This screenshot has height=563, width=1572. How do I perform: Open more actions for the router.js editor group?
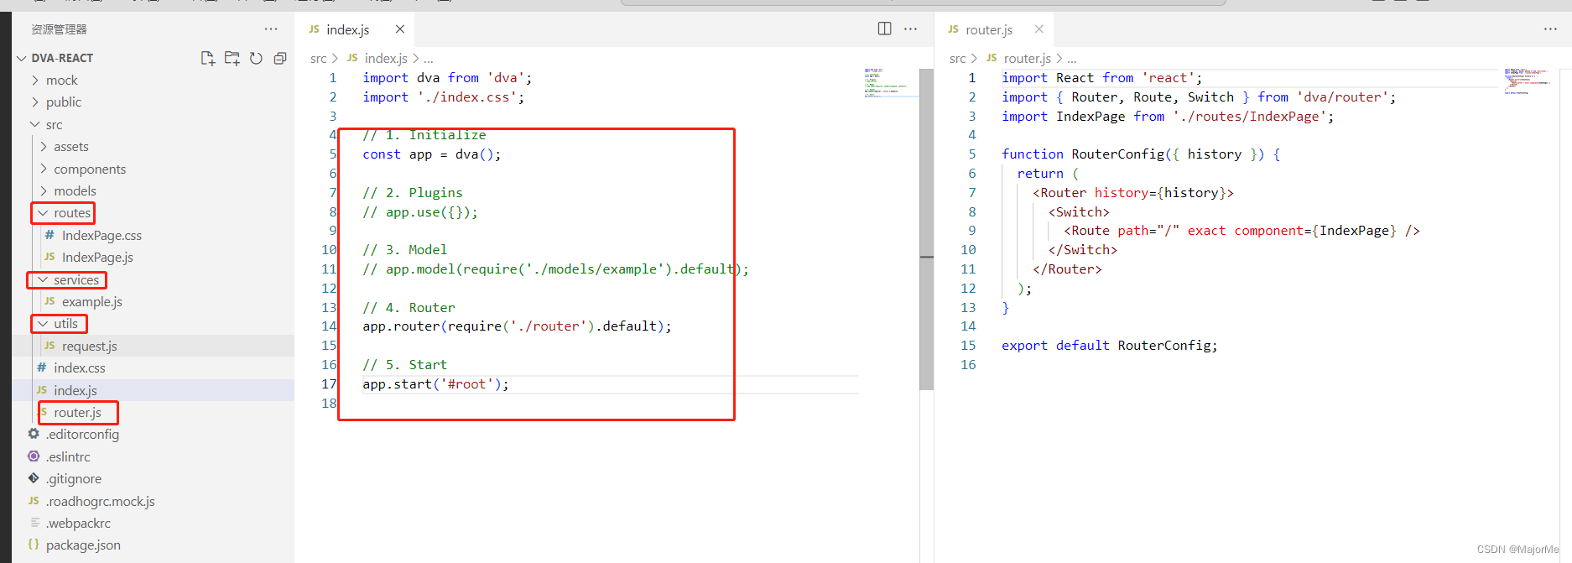point(1550,29)
